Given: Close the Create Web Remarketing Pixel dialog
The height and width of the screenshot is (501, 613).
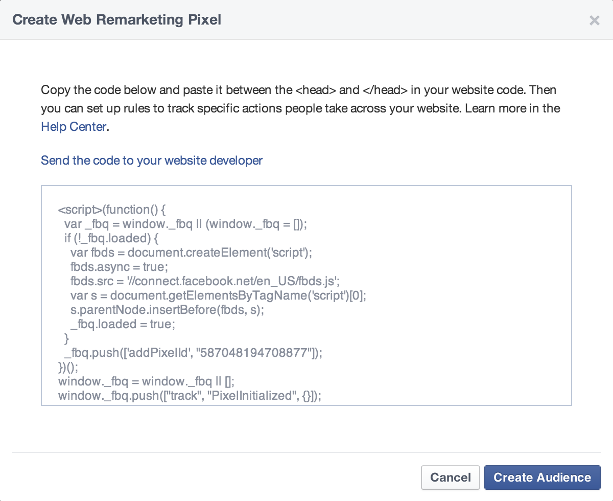Looking at the screenshot, I should click(594, 20).
